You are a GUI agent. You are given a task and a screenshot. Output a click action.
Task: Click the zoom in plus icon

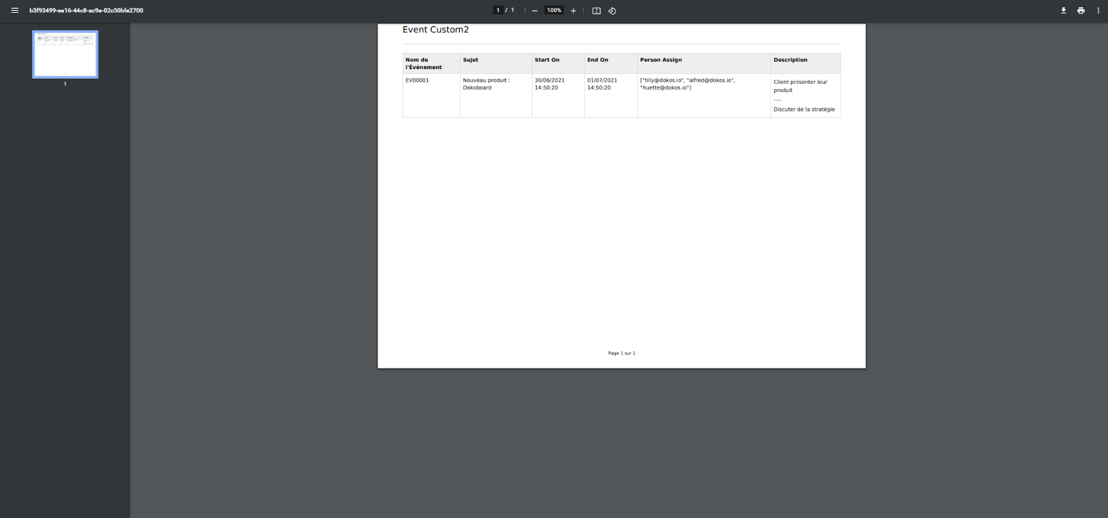coord(573,11)
